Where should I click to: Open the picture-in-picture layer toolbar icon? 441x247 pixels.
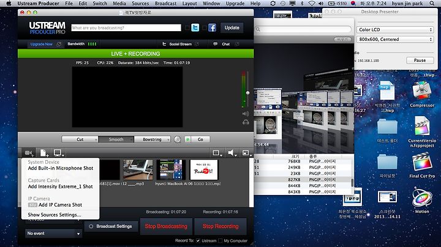pyautogui.click(x=247, y=153)
